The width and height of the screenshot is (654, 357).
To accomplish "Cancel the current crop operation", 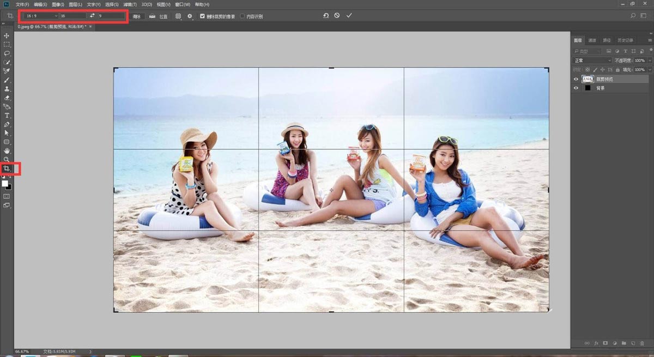I will click(x=337, y=15).
